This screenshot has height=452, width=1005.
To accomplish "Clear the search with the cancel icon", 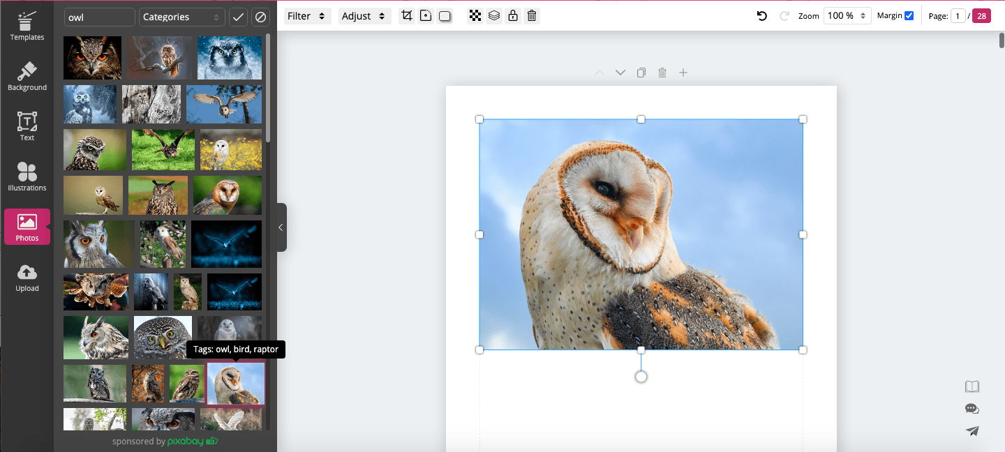I will (x=260, y=17).
